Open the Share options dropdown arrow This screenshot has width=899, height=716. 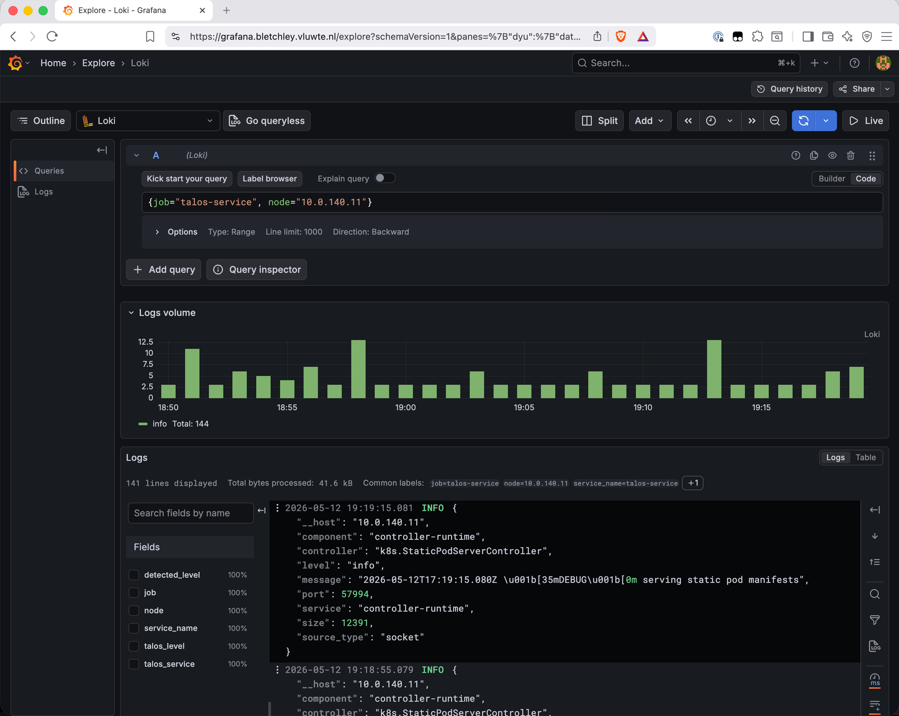point(887,89)
